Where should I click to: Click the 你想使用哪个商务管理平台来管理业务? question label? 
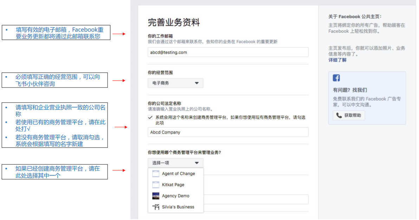(x=185, y=153)
